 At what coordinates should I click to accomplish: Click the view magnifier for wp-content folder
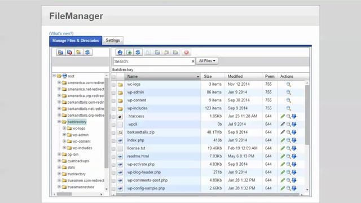click(288, 100)
